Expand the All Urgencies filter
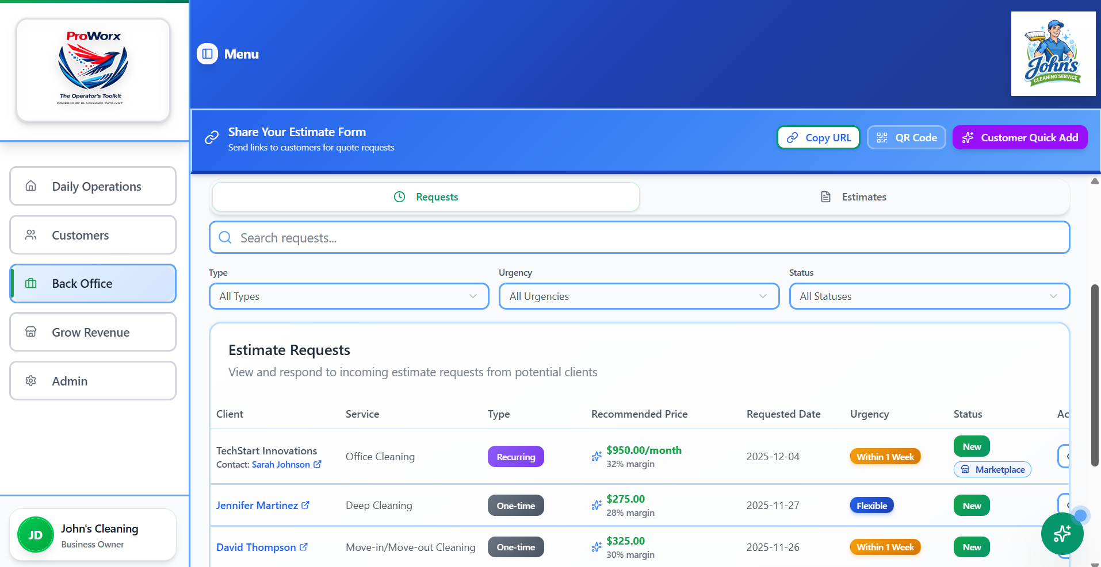 (x=639, y=296)
